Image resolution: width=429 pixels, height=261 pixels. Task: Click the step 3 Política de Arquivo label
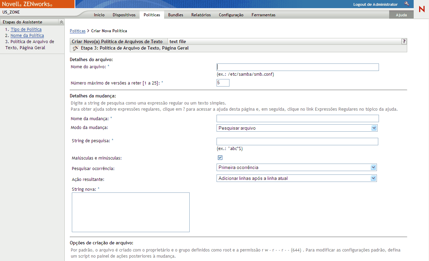click(x=30, y=45)
